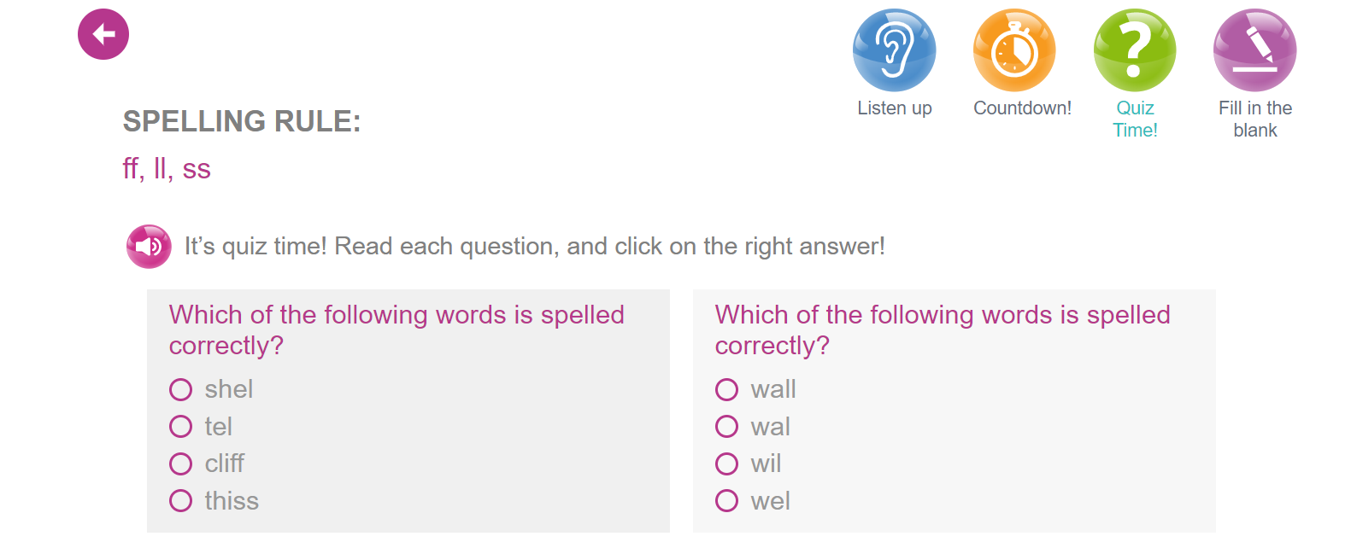Select the 'wil' answer option
1357x548 pixels.
(727, 463)
